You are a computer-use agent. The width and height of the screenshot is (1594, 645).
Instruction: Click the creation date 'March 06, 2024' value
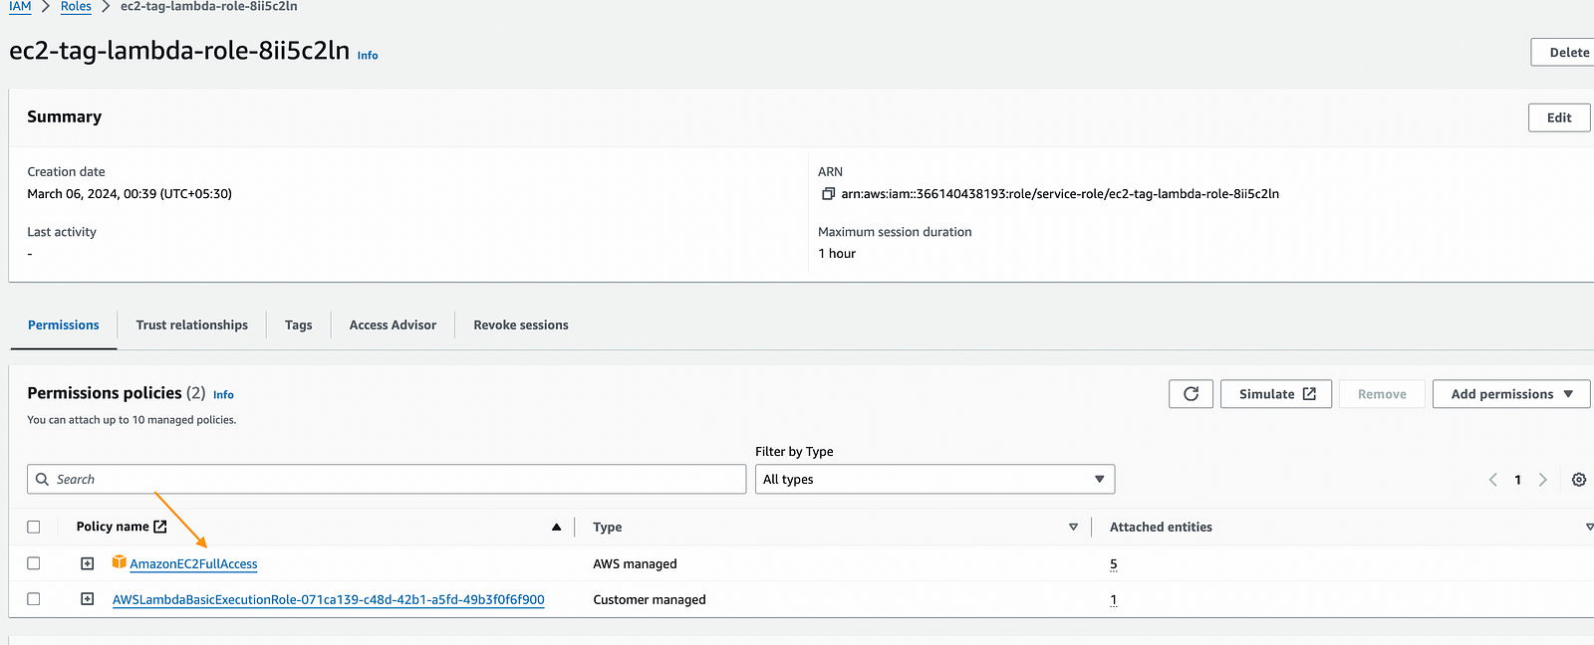click(x=130, y=194)
